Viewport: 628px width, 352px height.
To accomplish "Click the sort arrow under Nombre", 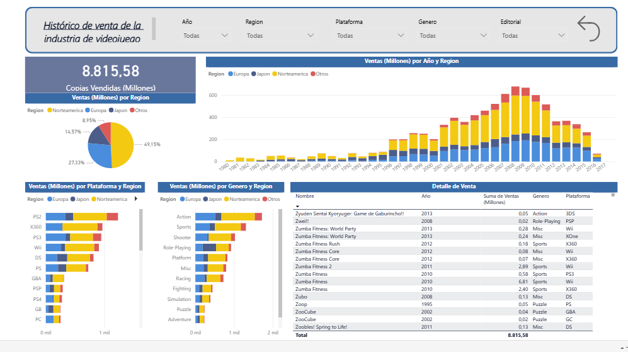I will [297, 207].
